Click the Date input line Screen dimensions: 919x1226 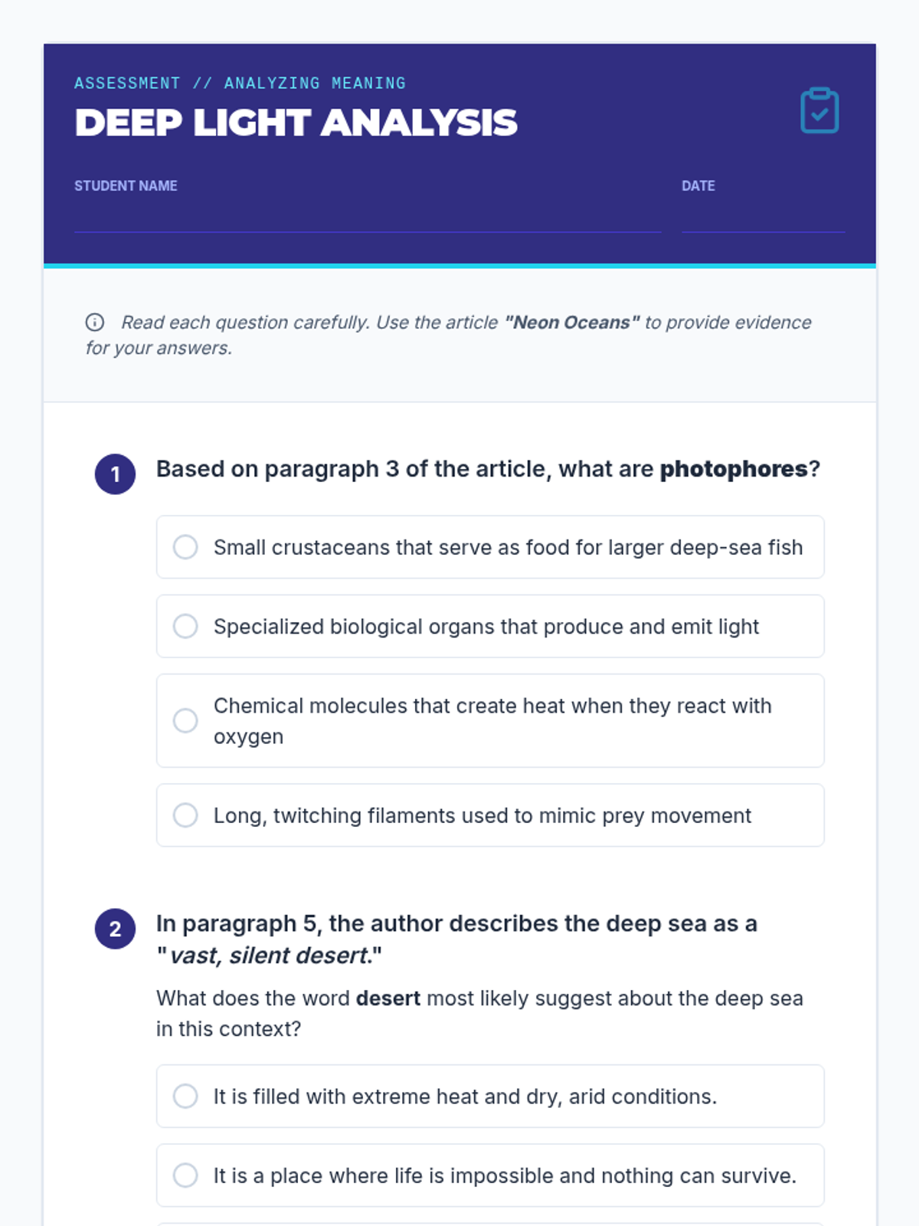tap(764, 218)
